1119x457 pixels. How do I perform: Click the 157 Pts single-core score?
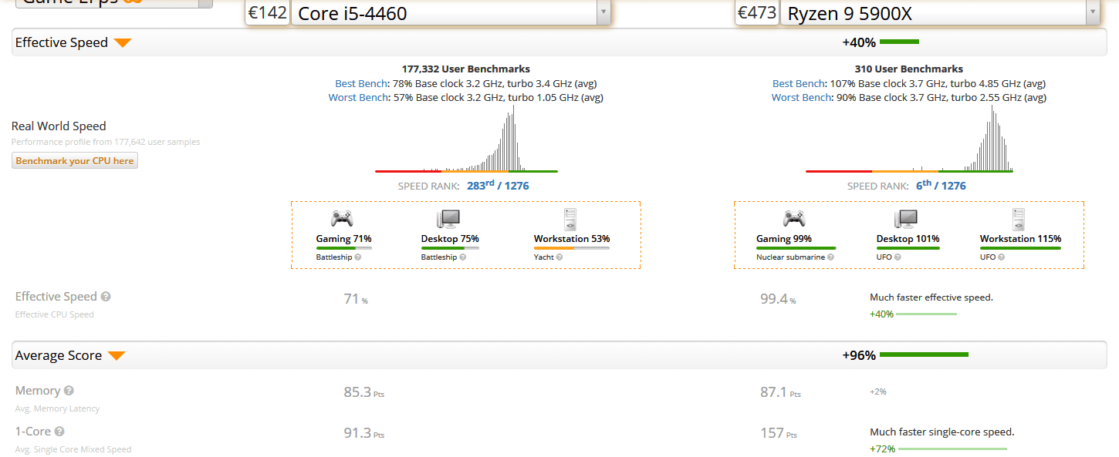[778, 433]
